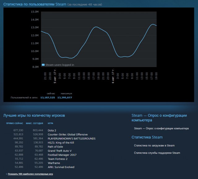Open Counter-Strike: Global Offensive link

tap(68, 134)
